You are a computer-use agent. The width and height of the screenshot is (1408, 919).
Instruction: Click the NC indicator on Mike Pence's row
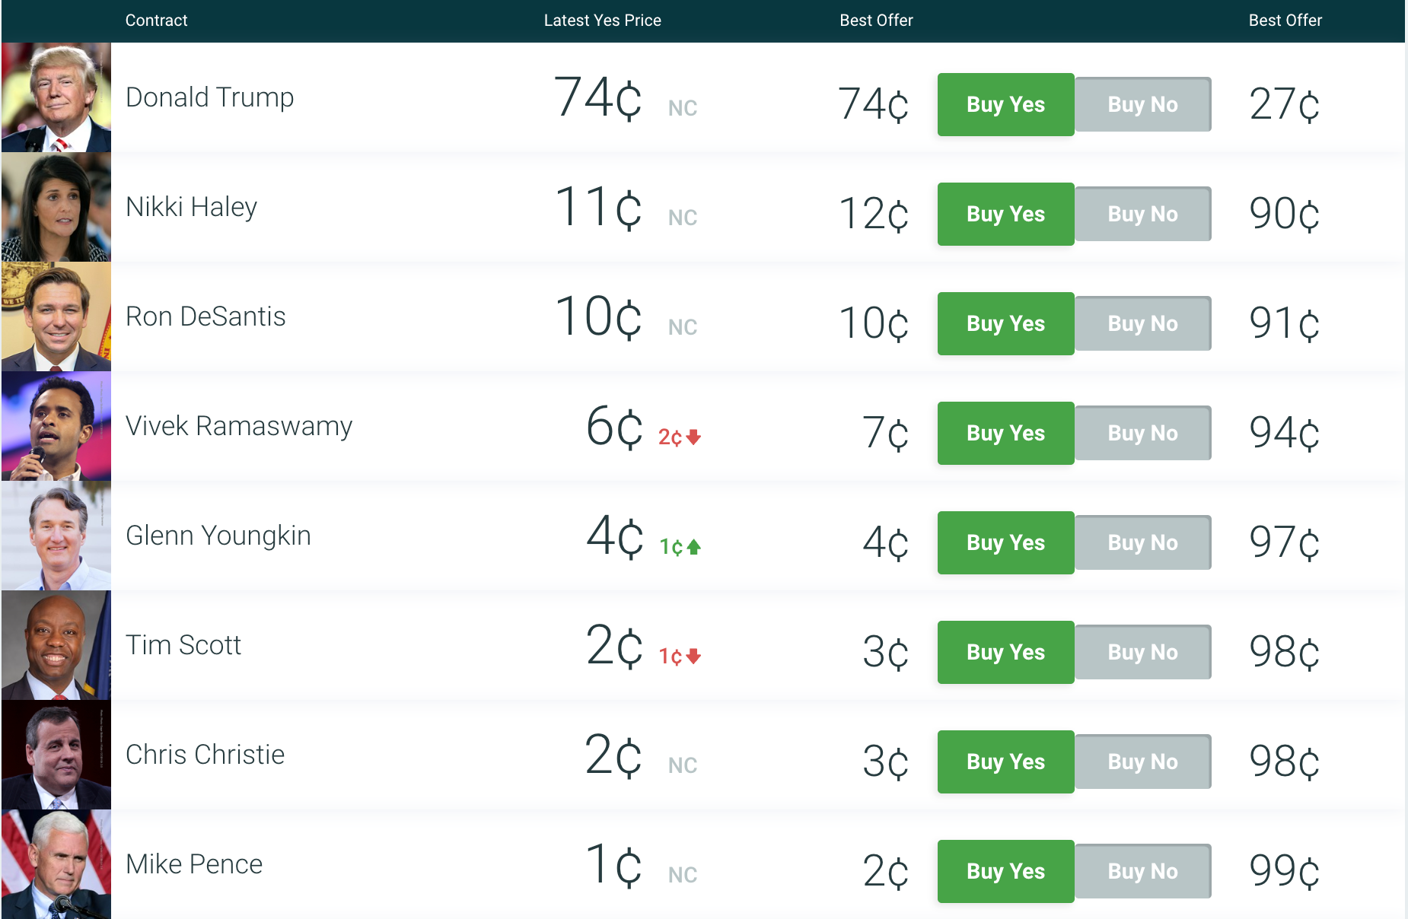[x=681, y=873]
